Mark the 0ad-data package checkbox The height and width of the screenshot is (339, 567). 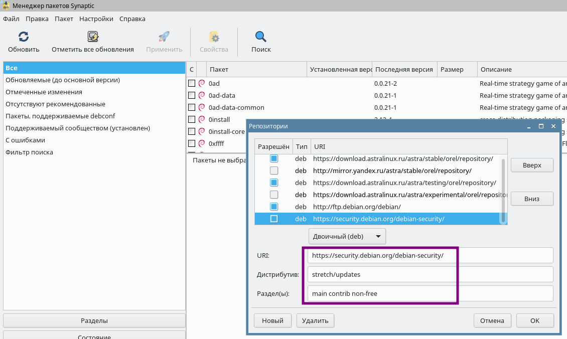(192, 95)
